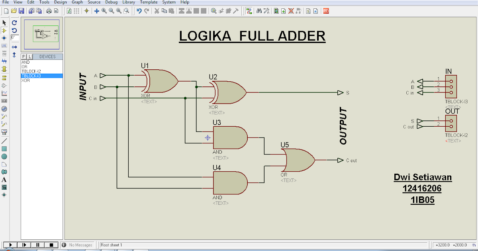Select the Selection Pointer tool

(x=4, y=23)
